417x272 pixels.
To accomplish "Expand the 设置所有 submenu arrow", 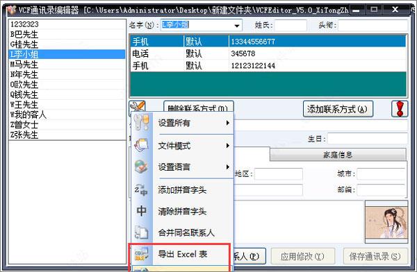I will click(228, 123).
